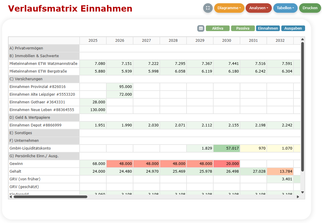Open the Diagramme dropdown menu
Image resolution: width=322 pixels, height=223 pixels.
[229, 8]
